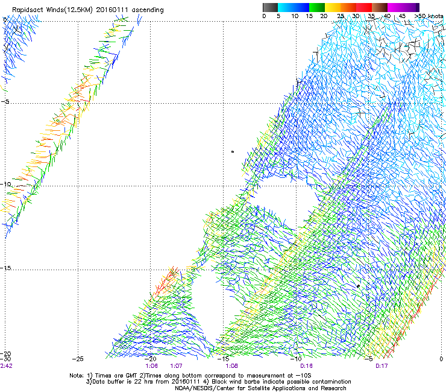This screenshot has height=392, width=446.
Task: Click the '0' longitude label at bottom right
Action: 441,359
